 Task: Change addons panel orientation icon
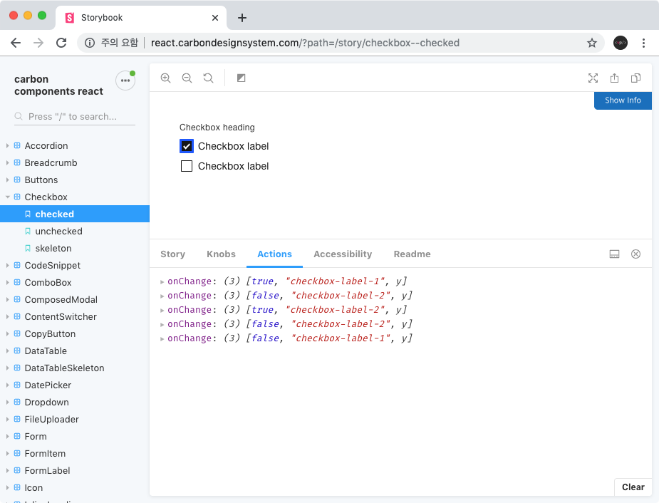614,254
